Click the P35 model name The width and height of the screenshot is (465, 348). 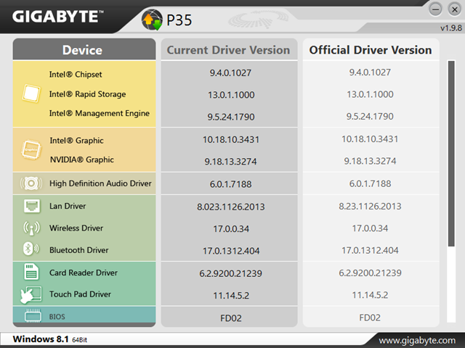[179, 20]
